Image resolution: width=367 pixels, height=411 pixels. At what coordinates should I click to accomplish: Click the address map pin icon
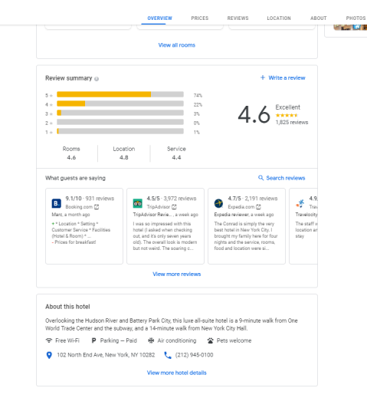click(x=49, y=355)
